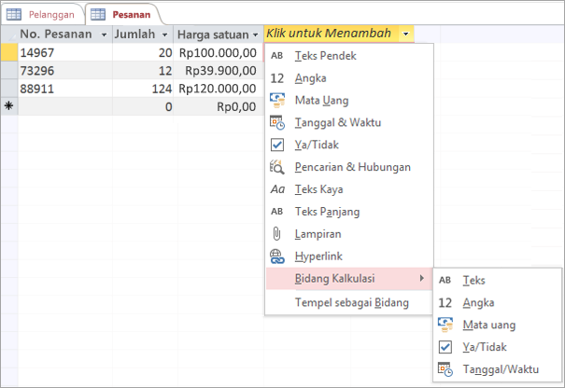Choose Teks Panjang field type
The image size is (565, 388).
tap(348, 212)
